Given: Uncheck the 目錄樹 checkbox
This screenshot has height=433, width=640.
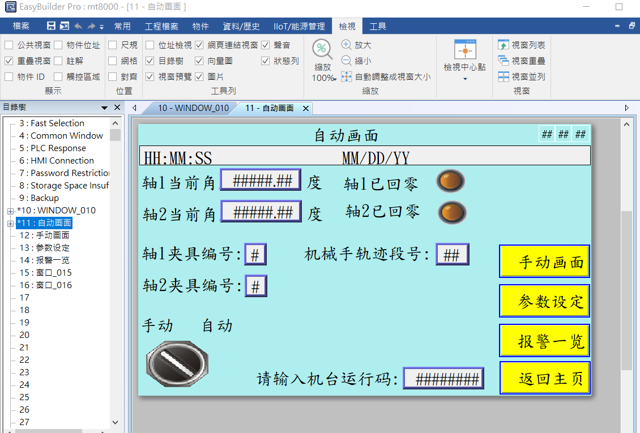Looking at the screenshot, I should (150, 61).
